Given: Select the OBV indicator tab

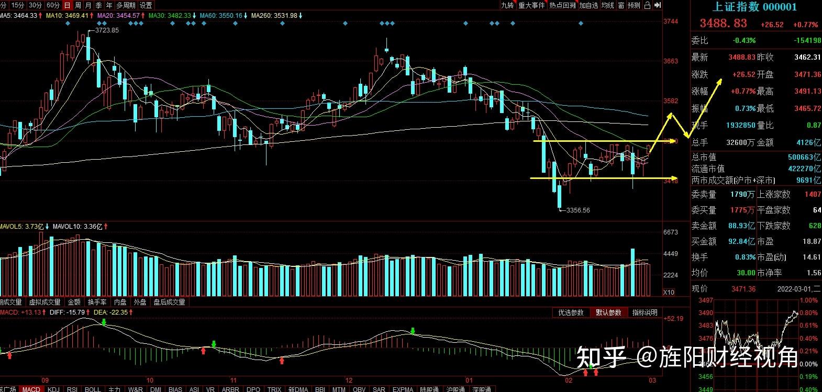Looking at the screenshot, I should click(x=359, y=389).
